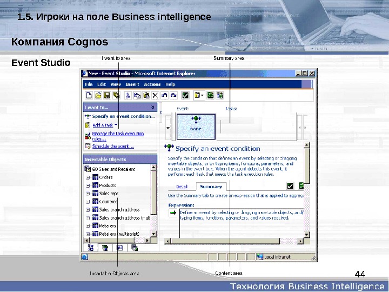Click the New agent toolbar icon

click(89, 95)
